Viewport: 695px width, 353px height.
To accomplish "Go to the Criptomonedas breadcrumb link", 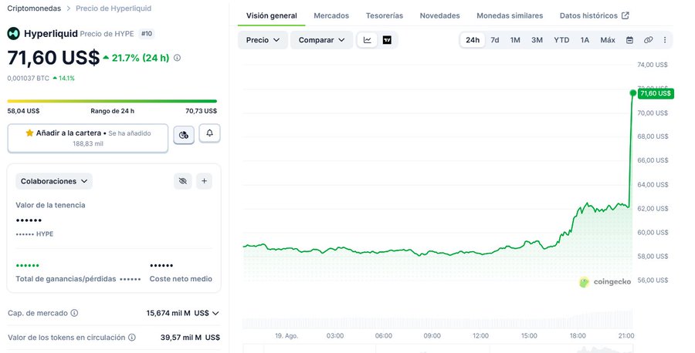I will (34, 8).
